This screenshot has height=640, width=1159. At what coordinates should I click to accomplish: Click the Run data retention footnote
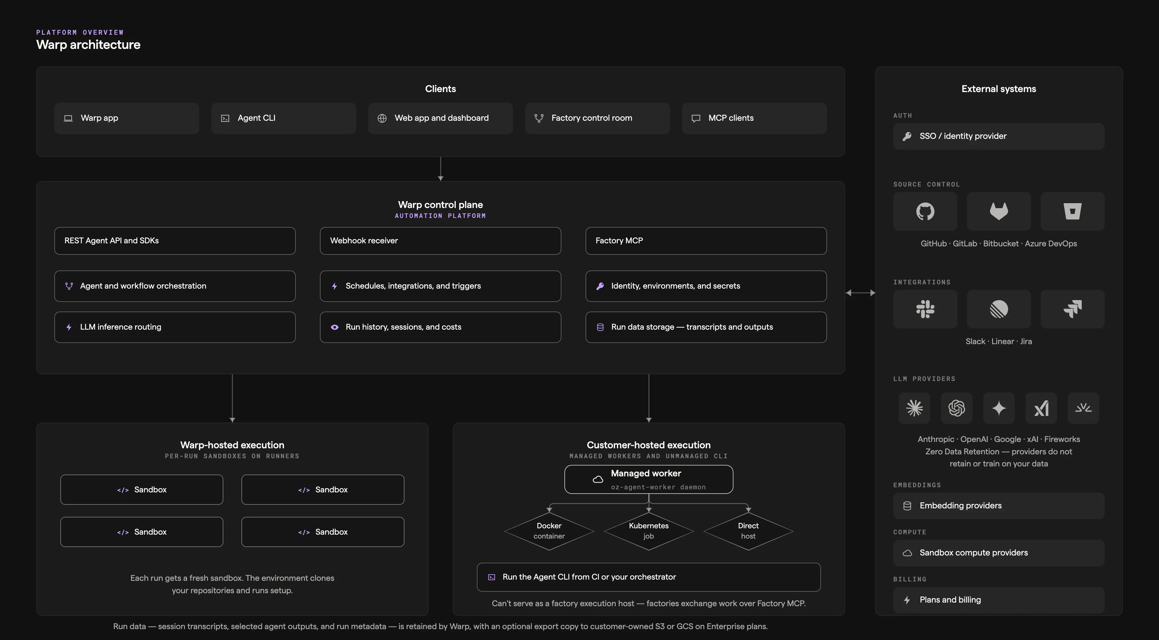click(x=440, y=626)
